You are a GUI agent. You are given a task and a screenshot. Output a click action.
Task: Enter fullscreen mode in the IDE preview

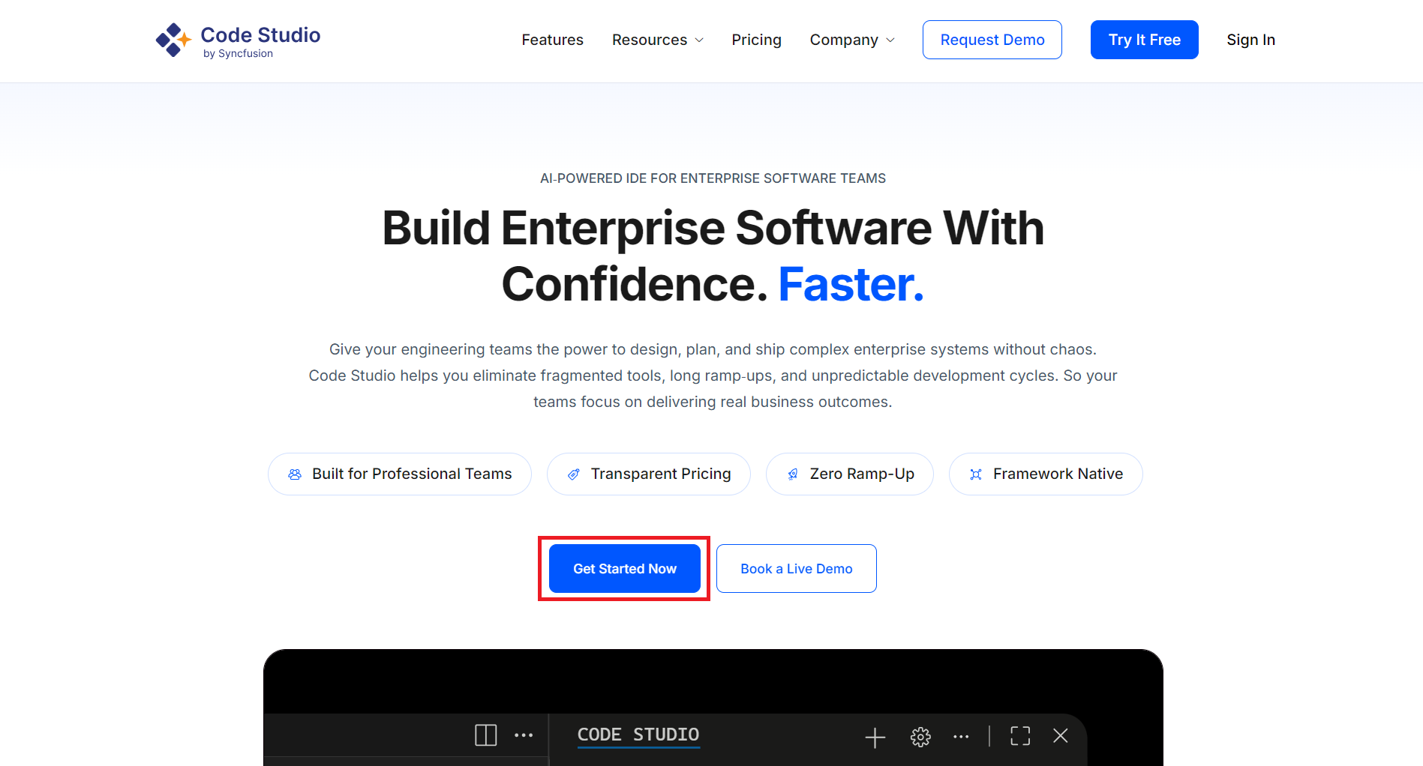pyautogui.click(x=1019, y=736)
